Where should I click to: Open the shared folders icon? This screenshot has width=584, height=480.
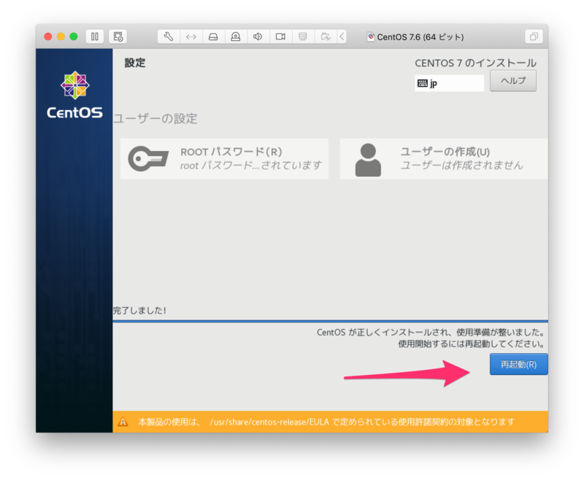coord(326,36)
